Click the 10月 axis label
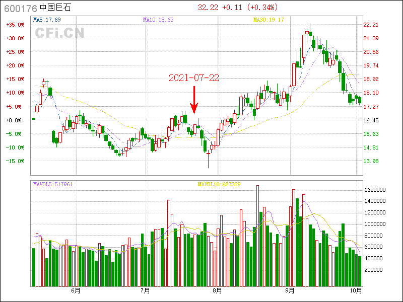The height and width of the screenshot is (302, 403). pos(356,291)
